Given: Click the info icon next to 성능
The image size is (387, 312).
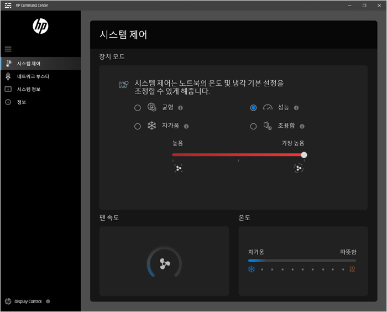Looking at the screenshot, I should click(x=296, y=108).
